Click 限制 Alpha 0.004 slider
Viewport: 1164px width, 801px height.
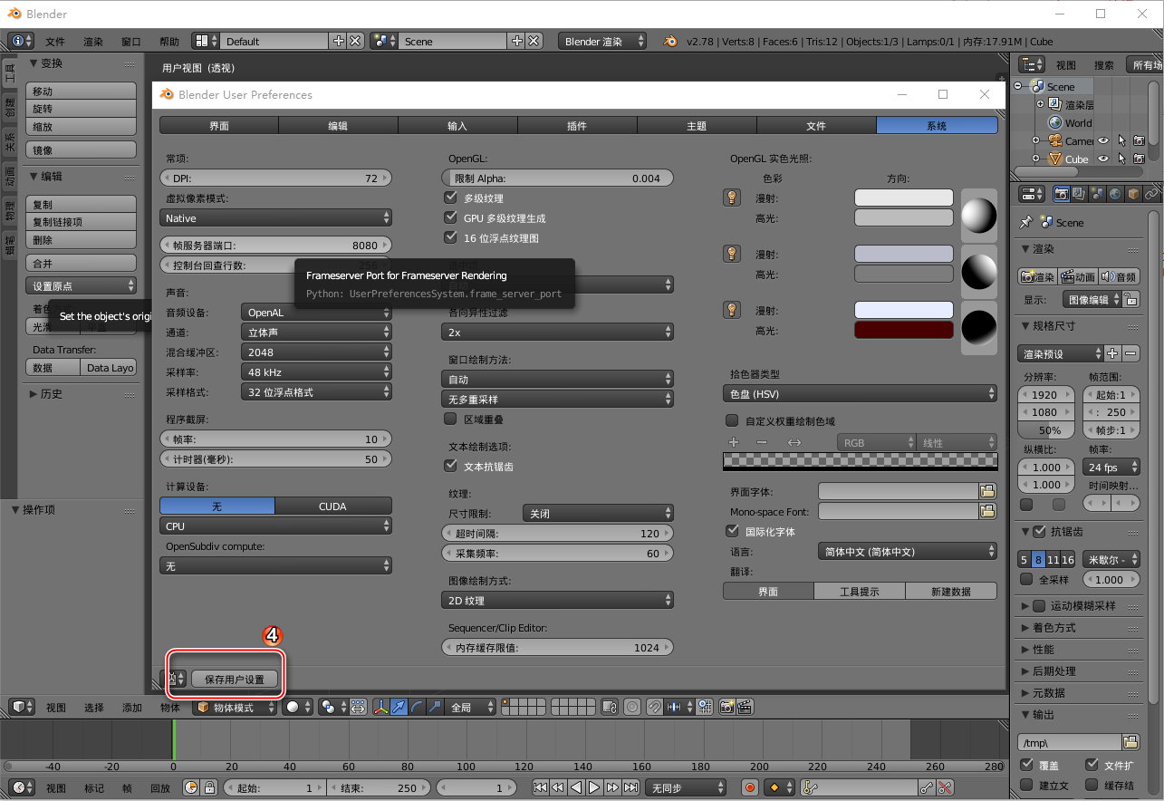tap(558, 178)
